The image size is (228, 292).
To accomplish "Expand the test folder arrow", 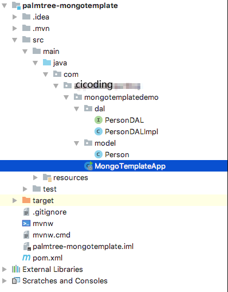I will (x=25, y=189).
